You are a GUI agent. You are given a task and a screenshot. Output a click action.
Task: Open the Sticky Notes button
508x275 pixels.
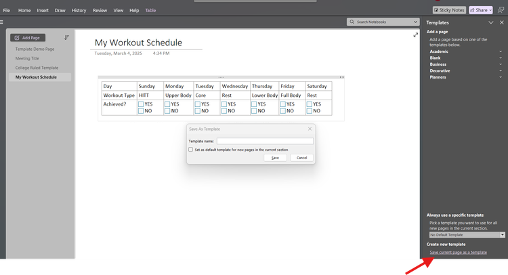pos(449,10)
